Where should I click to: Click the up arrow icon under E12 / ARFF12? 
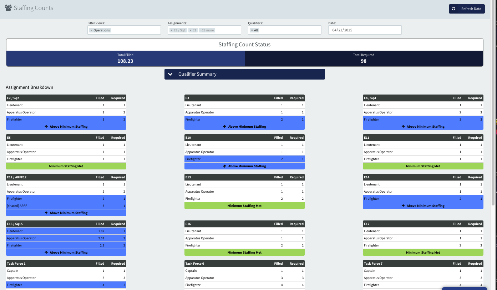46,213
